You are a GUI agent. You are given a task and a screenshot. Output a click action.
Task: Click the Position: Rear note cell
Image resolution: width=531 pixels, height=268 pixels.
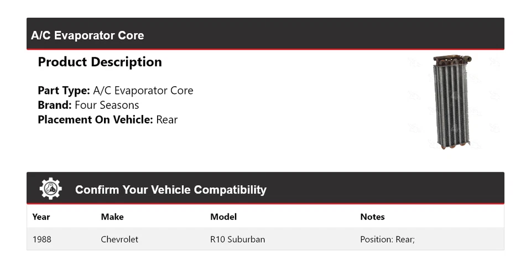coord(387,239)
